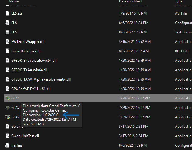
Task: Select the GTA5 file name
Action: click(x=16, y=98)
